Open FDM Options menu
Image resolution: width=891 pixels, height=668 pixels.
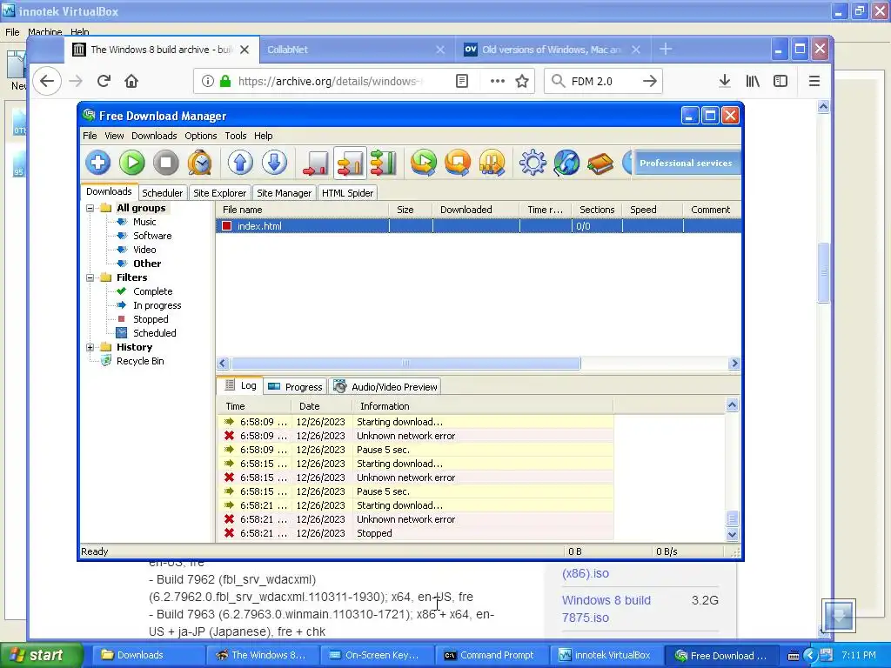201,136
